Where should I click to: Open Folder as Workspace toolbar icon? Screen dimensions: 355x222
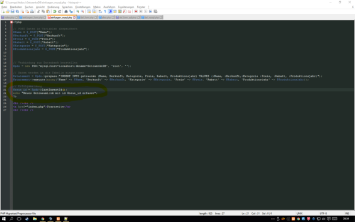(x=129, y=11)
